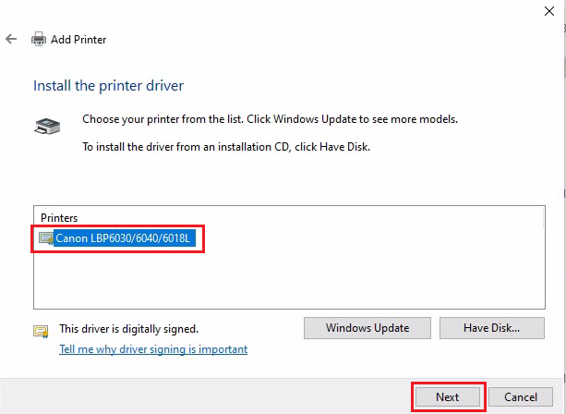
Task: Click the 'This driver is digitally signed' text
Action: (128, 328)
